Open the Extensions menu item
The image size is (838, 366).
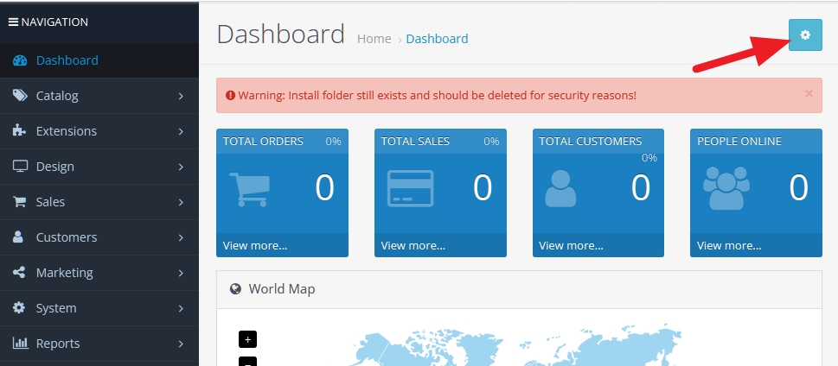[99, 130]
